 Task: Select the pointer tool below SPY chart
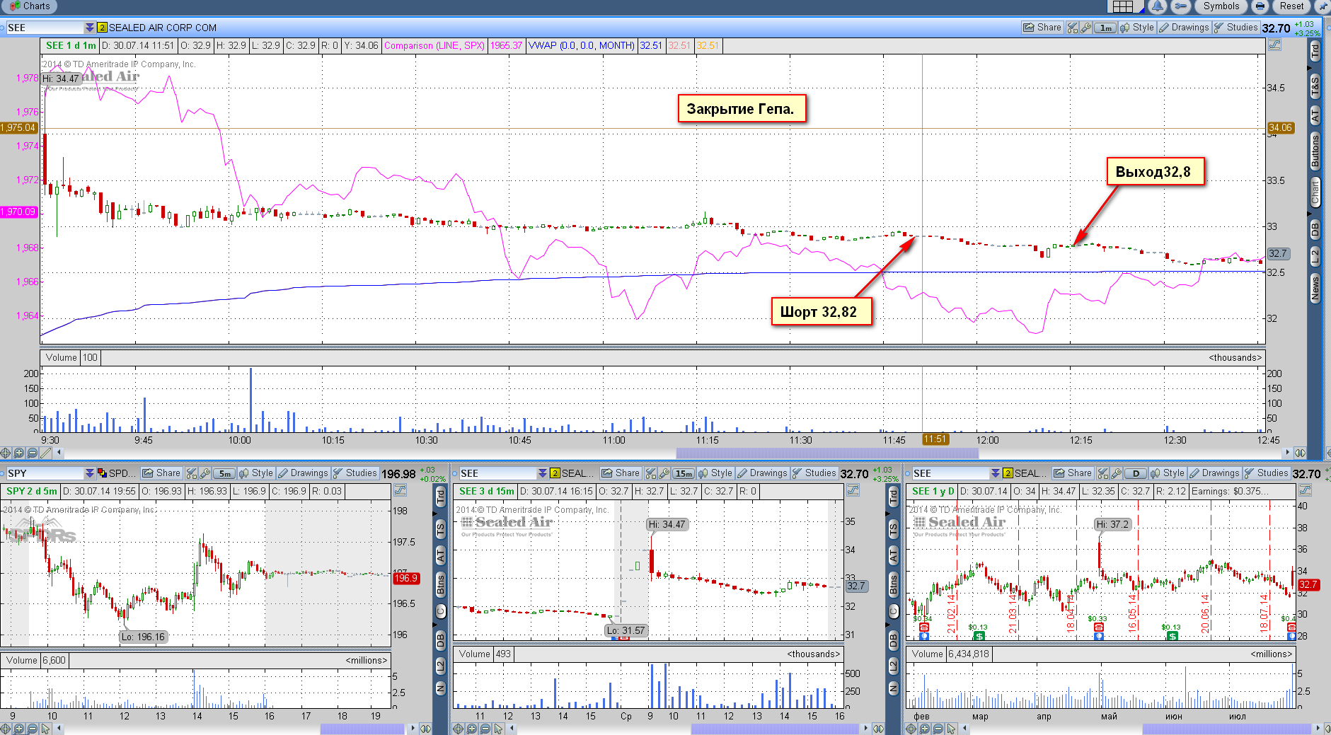click(46, 729)
